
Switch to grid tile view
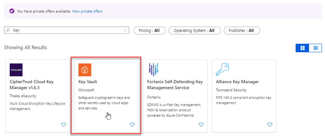[303, 48]
